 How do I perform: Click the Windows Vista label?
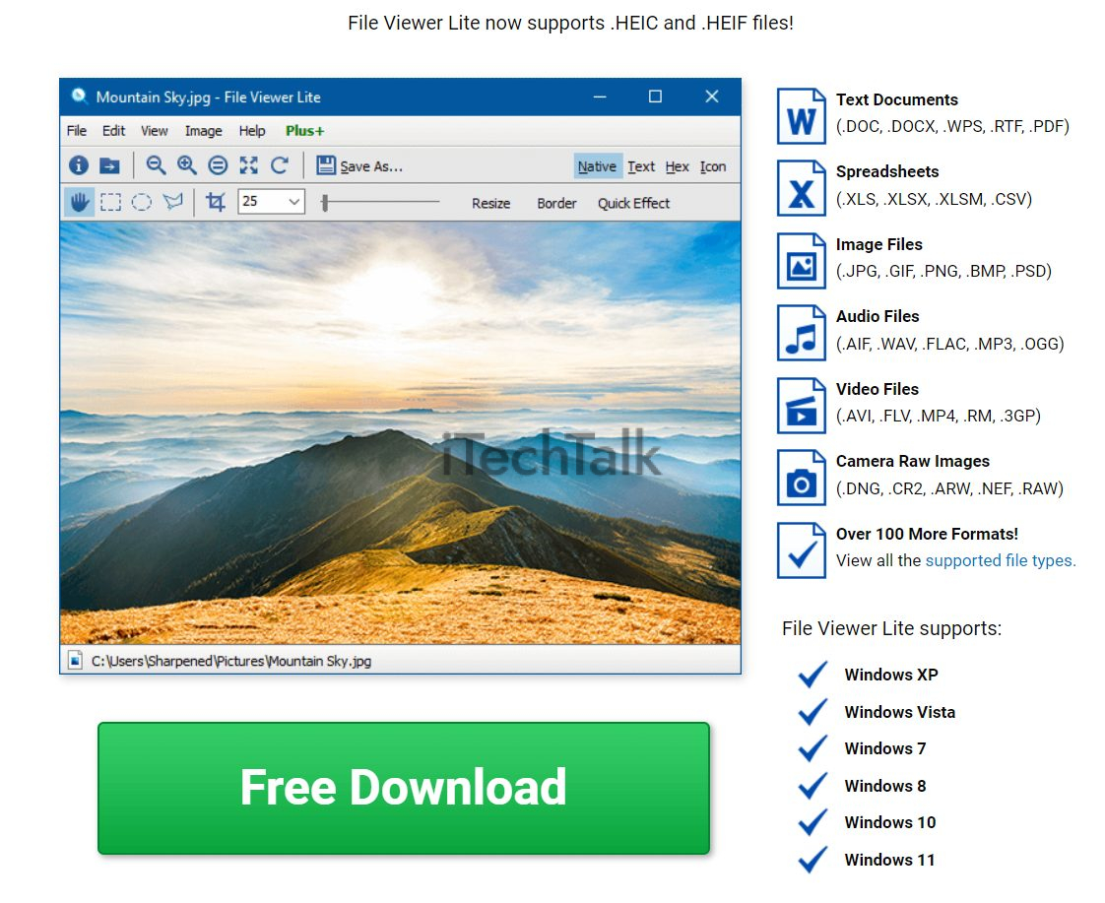click(x=900, y=712)
